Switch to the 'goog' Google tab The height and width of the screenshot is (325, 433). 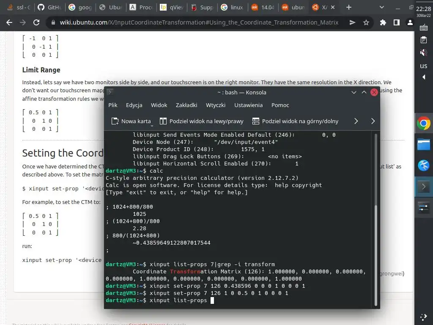[x=81, y=8]
